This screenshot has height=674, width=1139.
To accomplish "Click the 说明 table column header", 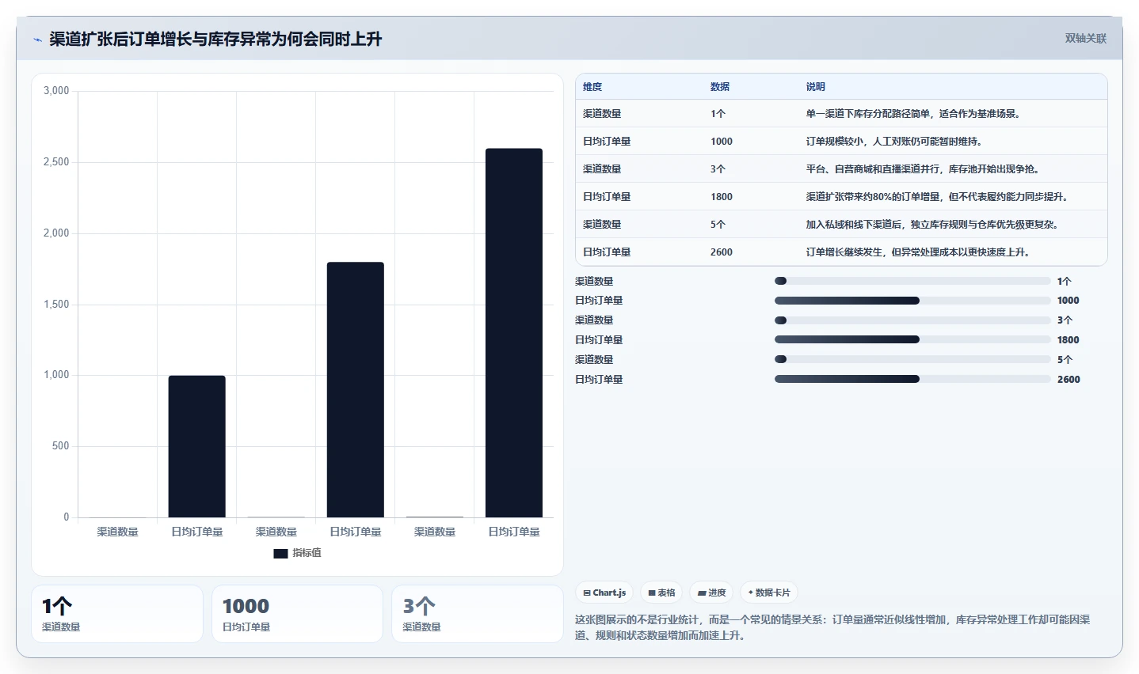I will click(x=815, y=87).
